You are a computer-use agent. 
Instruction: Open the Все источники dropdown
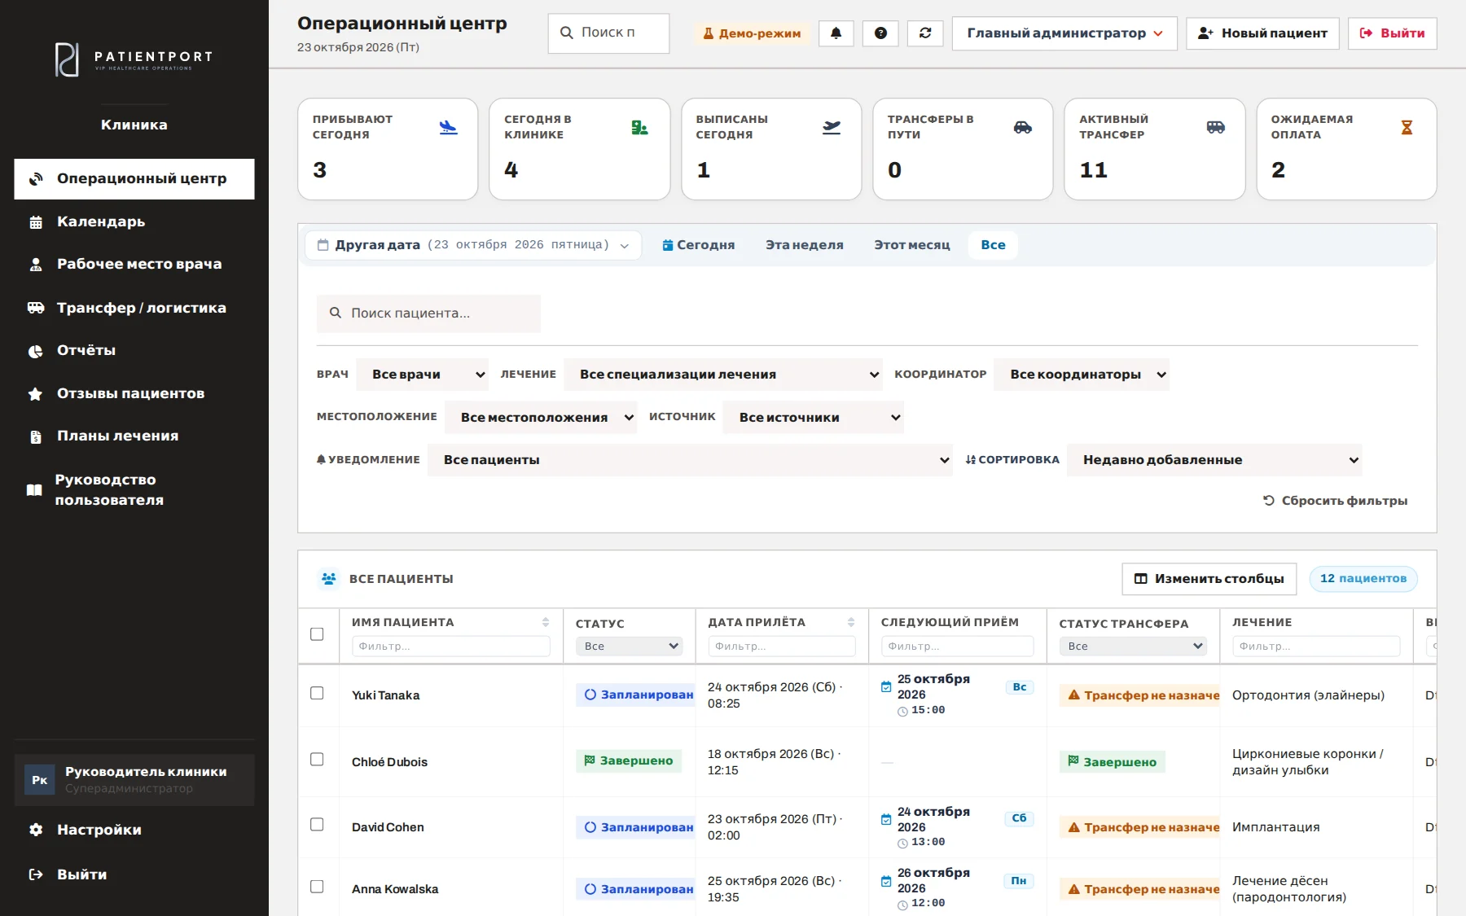(x=813, y=418)
